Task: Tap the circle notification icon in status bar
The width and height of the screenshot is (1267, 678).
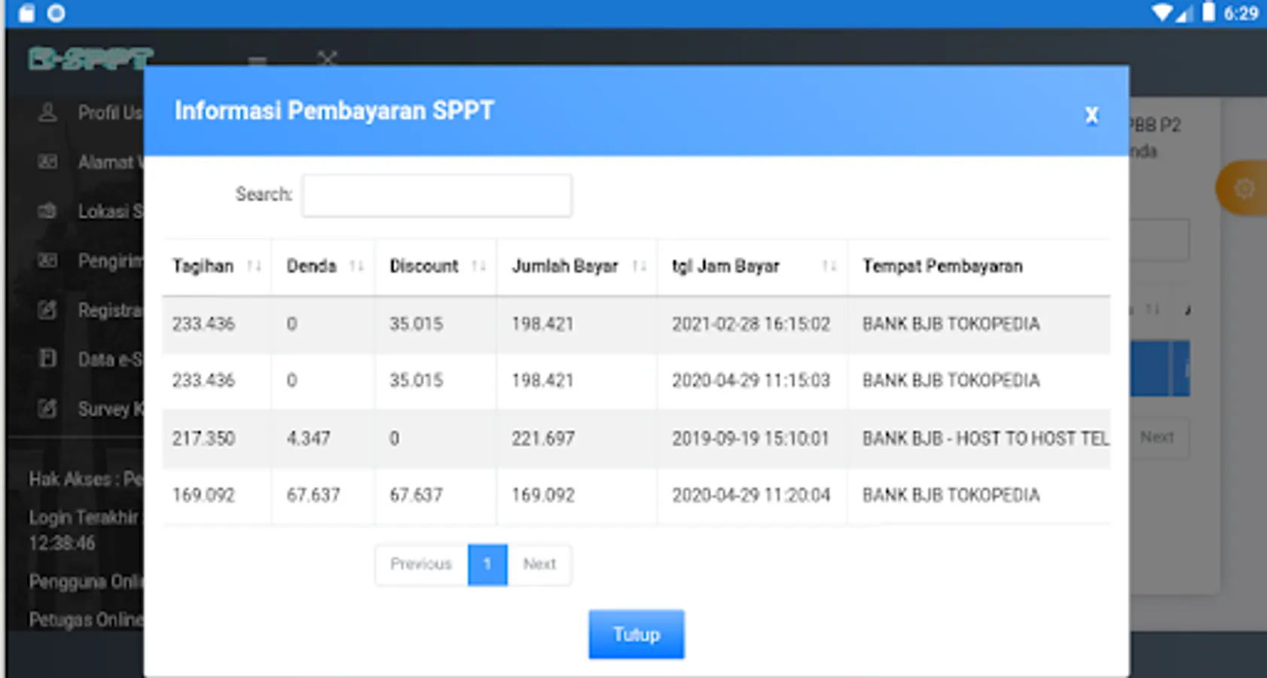Action: coord(56,13)
